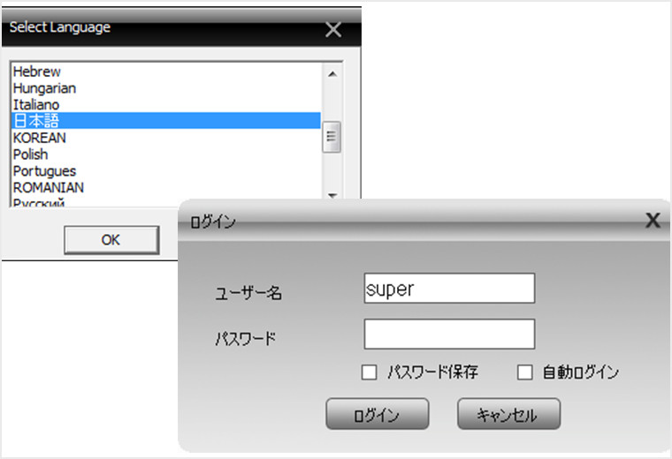The width and height of the screenshot is (672, 459).
Task: Choose Portugues from the language list
Action: pos(44,171)
